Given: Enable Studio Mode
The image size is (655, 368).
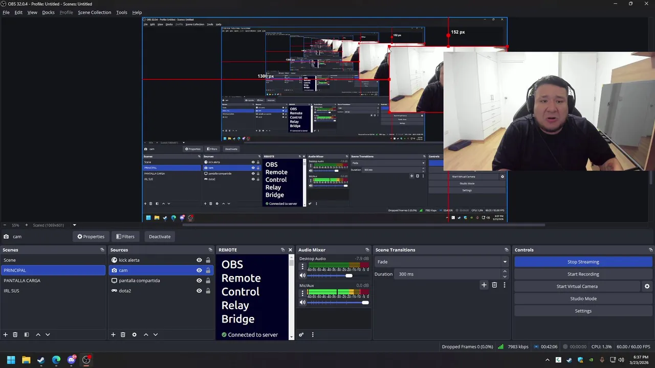Looking at the screenshot, I should coord(583,298).
